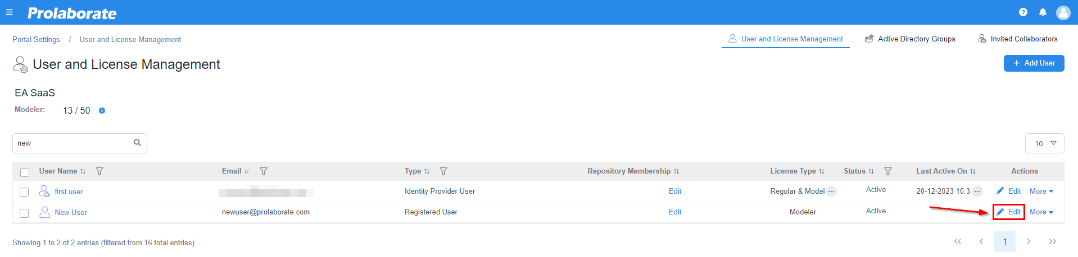Viewport: 1078px width, 257px height.
Task: Filter the Email column
Action: [264, 171]
